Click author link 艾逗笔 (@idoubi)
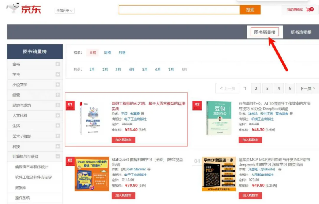The image size is (319, 204). click(x=261, y=170)
